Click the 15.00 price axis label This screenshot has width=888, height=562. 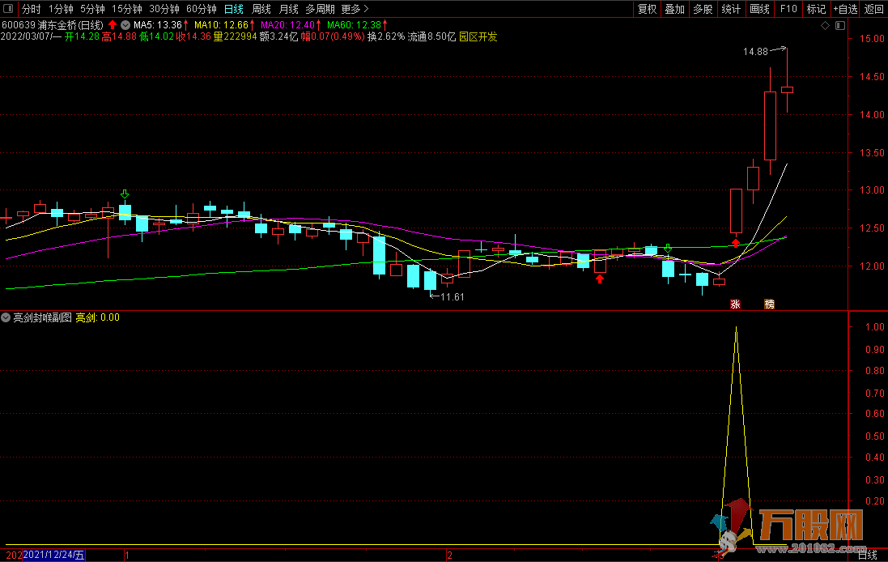[x=872, y=39]
